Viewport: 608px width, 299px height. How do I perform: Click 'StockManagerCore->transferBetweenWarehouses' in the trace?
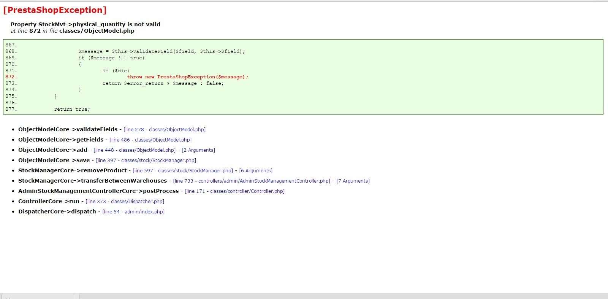coord(93,181)
